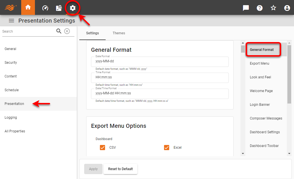
Task: Jump to Login Banner section link
Action: point(260,104)
